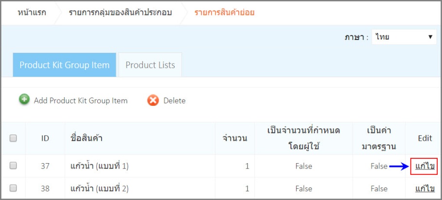Image resolution: width=442 pixels, height=200 pixels.
Task: Select the header select-all checkbox
Action: 13,138
